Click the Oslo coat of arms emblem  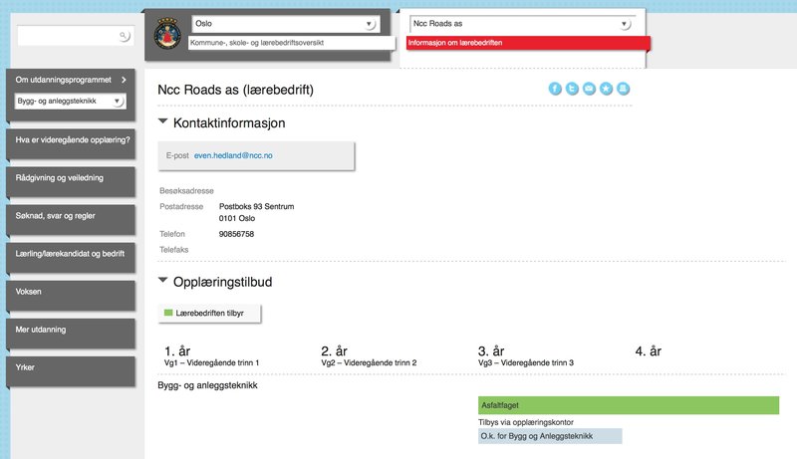tap(167, 34)
